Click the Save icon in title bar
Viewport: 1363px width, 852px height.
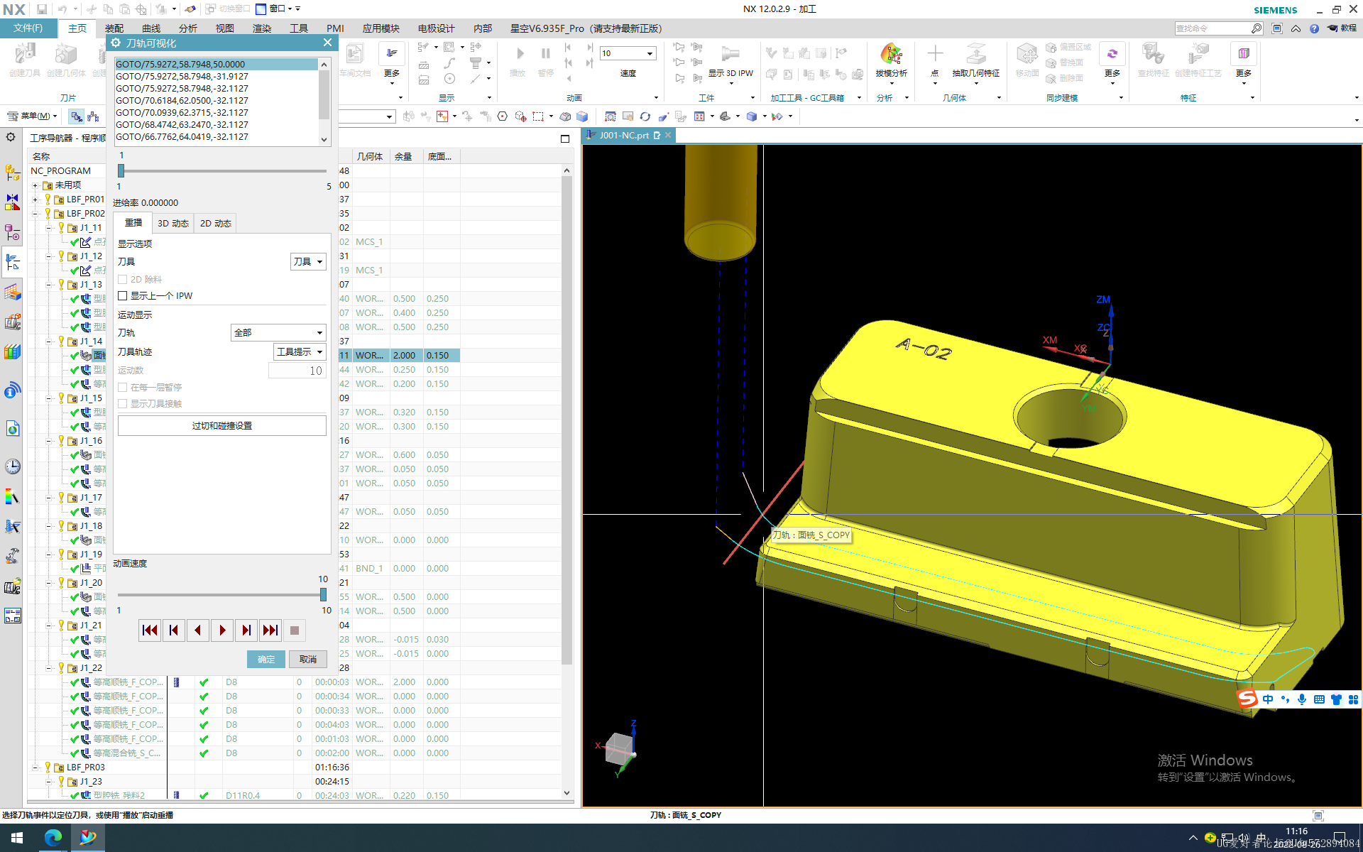pyautogui.click(x=42, y=9)
